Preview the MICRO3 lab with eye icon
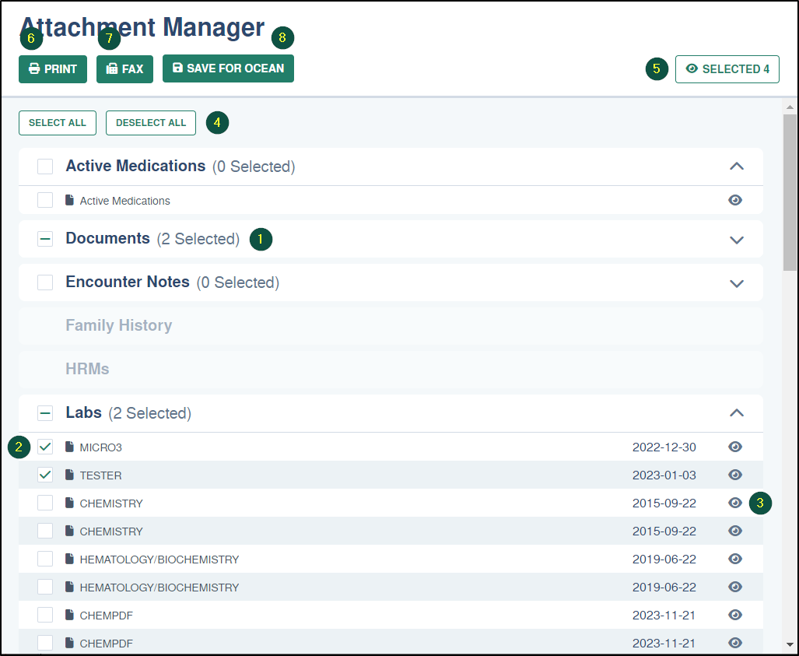Screen dimensions: 799x656 (735, 447)
